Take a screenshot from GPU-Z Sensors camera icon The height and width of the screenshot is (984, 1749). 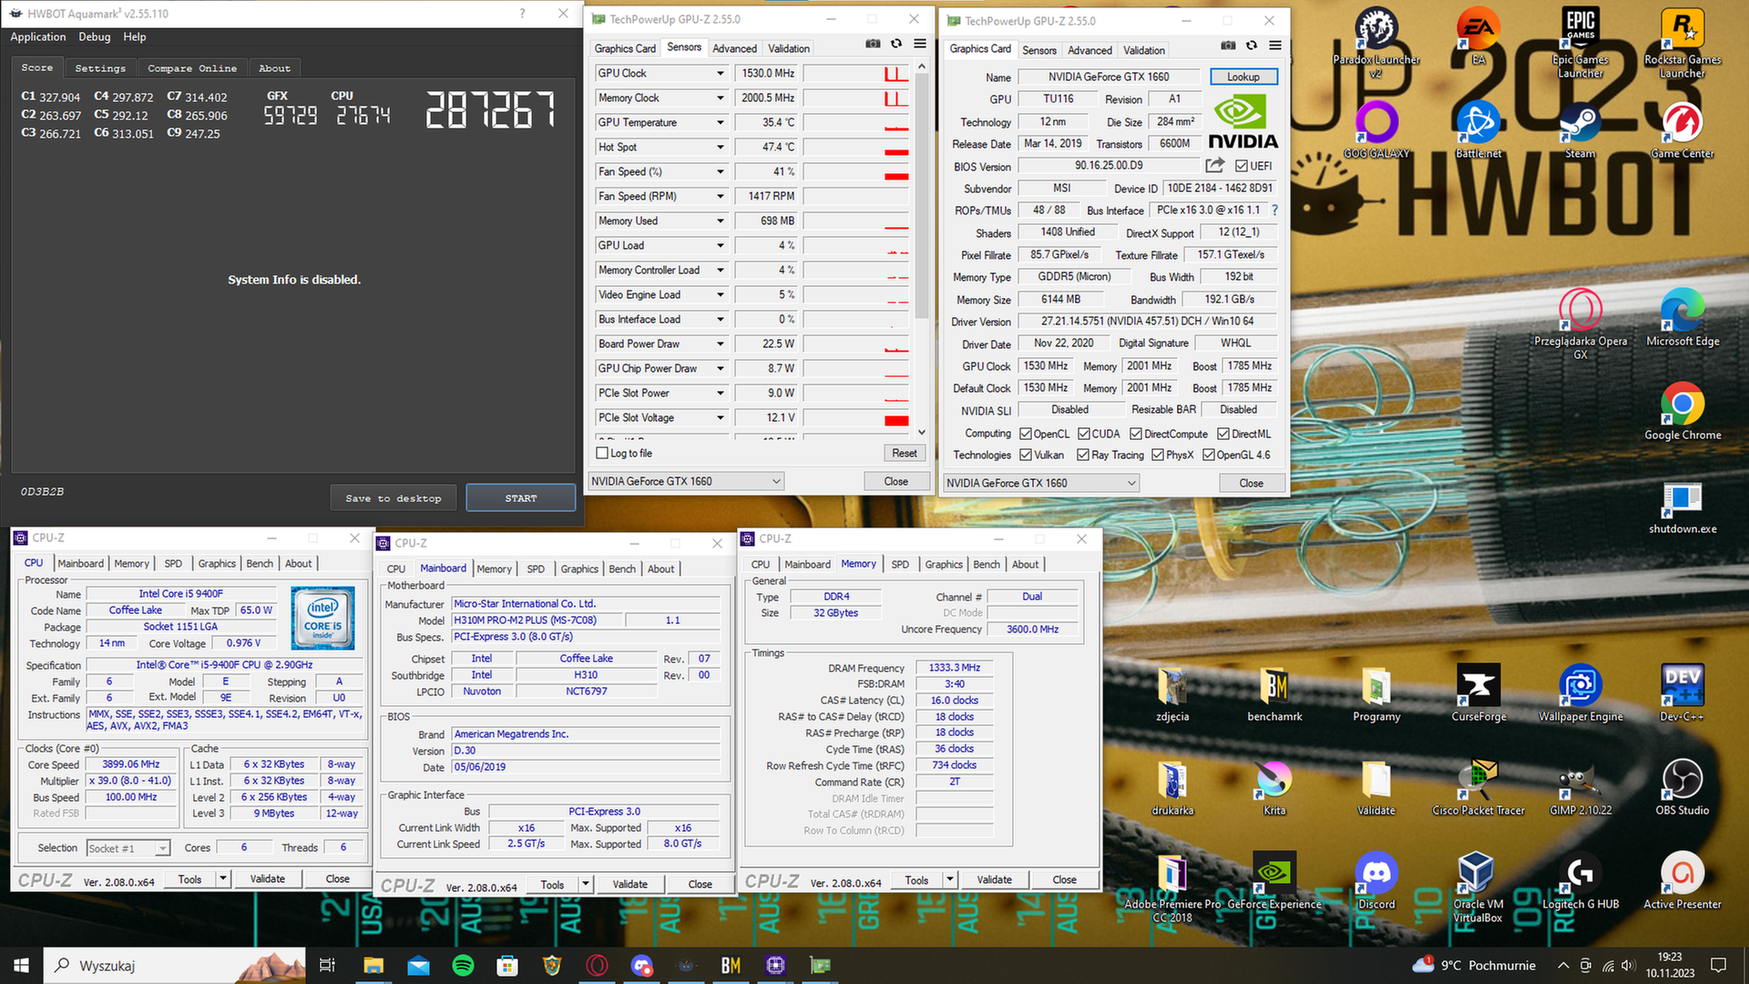[873, 44]
